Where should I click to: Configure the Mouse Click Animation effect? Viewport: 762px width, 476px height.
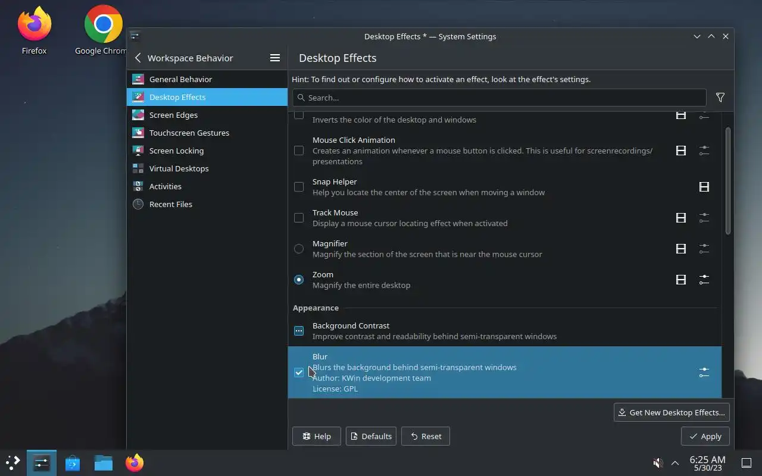[x=704, y=151]
